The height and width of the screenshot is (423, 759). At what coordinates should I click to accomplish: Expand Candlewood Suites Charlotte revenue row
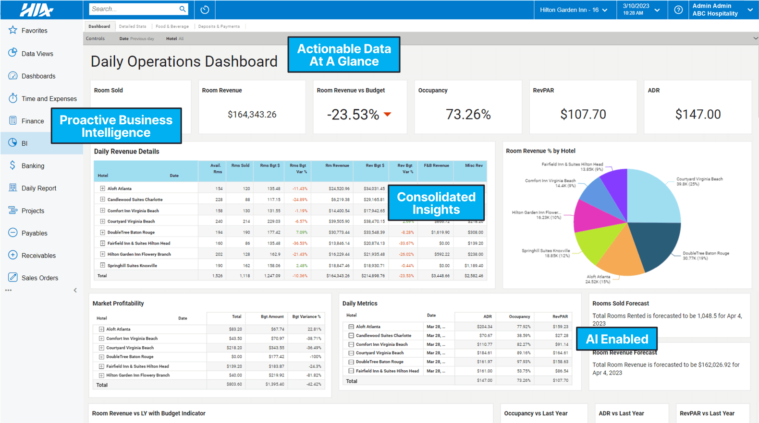[102, 200]
